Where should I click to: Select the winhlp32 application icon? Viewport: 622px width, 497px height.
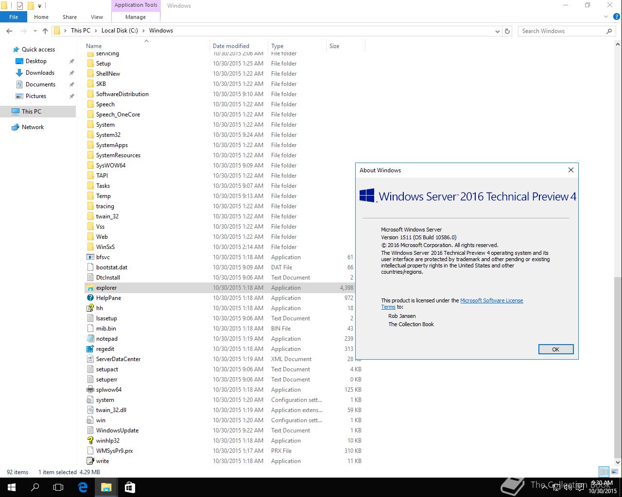coord(90,441)
